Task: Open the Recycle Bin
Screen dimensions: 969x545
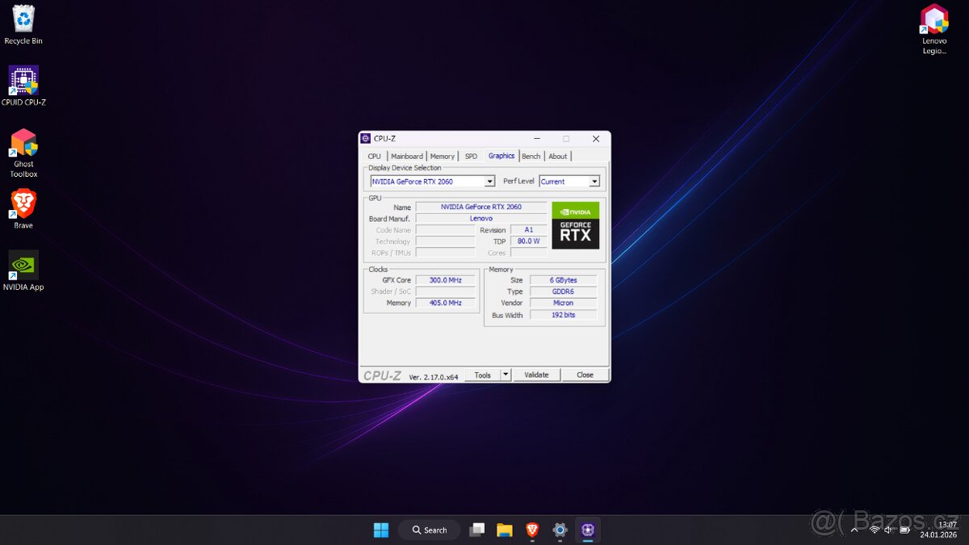Action: coord(23,18)
